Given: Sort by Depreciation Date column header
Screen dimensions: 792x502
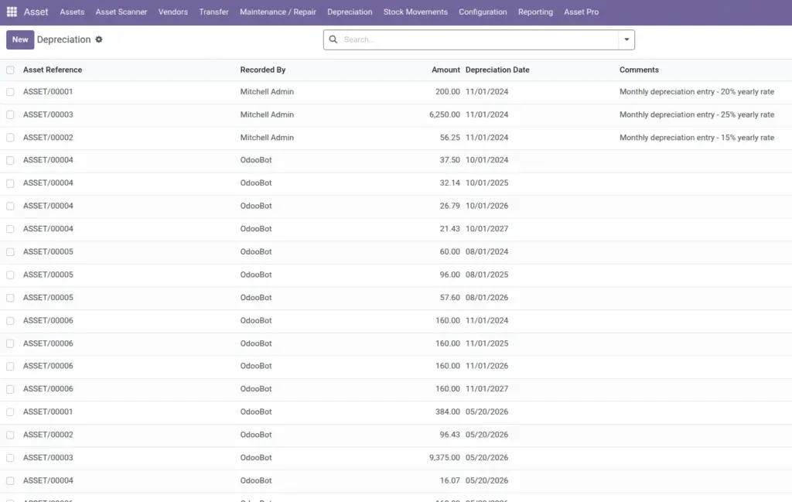Looking at the screenshot, I should point(497,70).
